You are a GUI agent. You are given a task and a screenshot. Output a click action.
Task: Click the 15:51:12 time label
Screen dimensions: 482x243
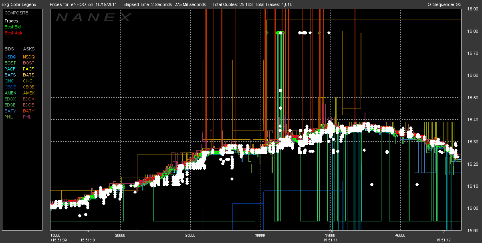(x=444, y=240)
